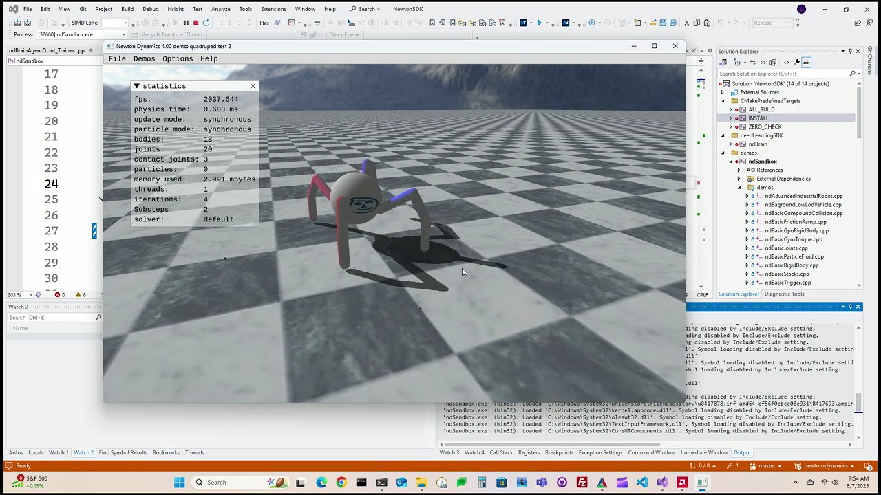Click the Watch 2 search field
881x495 pixels.
[x=52, y=317]
